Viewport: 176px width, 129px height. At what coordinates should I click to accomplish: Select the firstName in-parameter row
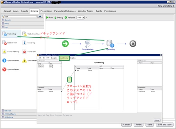click(49, 65)
